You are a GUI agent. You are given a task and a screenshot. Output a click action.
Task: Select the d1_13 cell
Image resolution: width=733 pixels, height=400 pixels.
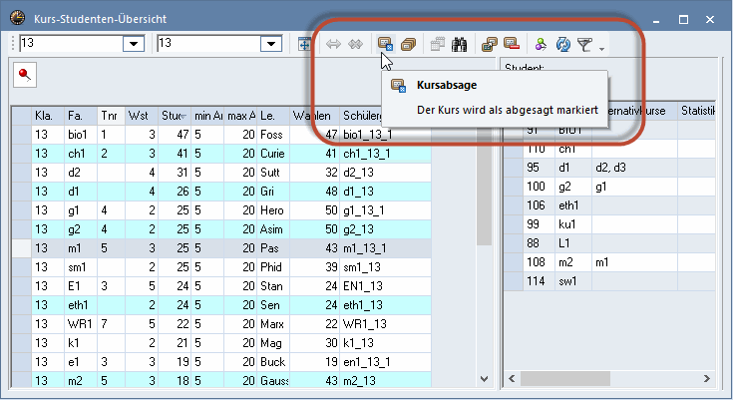click(x=385, y=192)
